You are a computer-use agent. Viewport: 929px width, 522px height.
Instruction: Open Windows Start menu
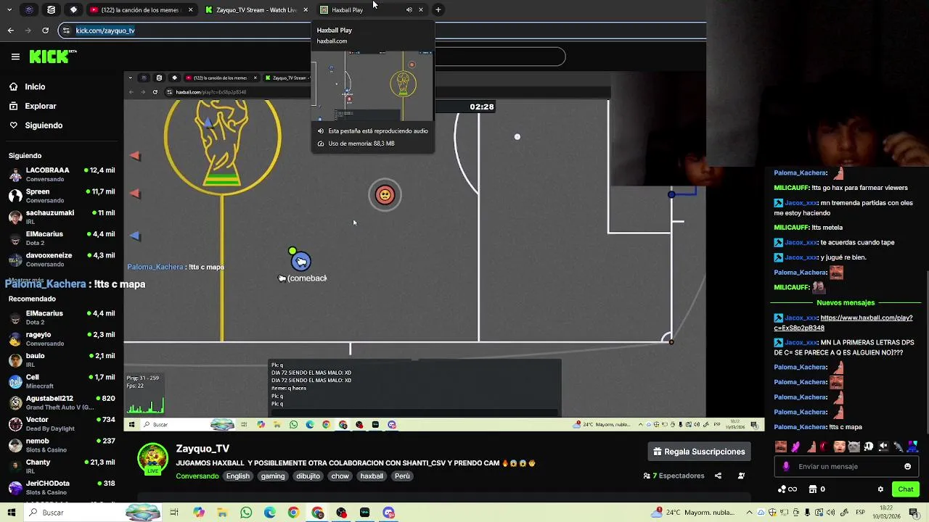click(12, 513)
